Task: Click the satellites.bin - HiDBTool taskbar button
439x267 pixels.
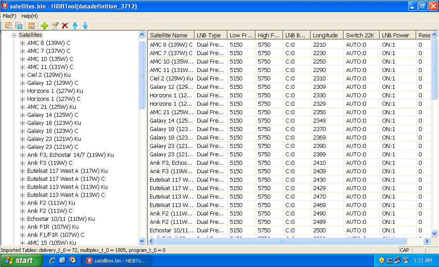Action: click(117, 261)
